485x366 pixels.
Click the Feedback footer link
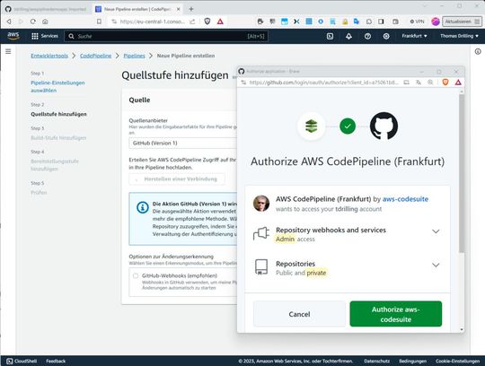coord(56,361)
